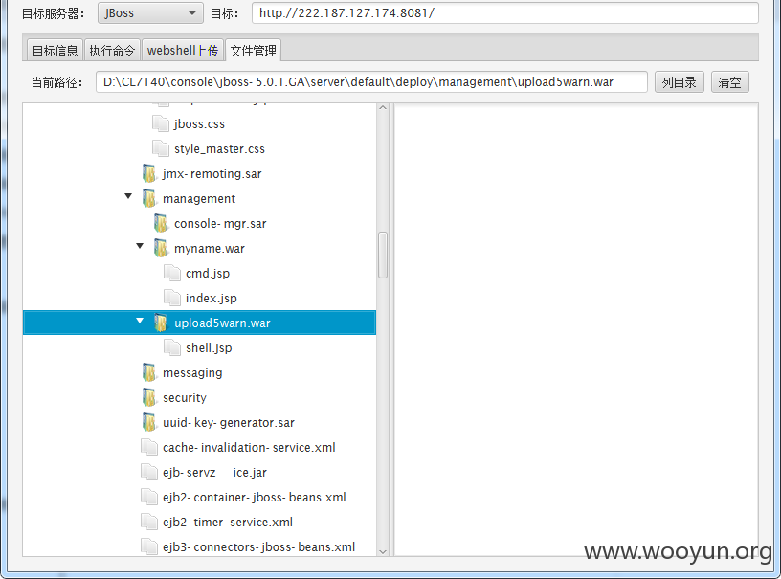Viewport: 781px width, 579px height.
Task: Click the upload5warn.war archive icon
Action: (x=161, y=323)
